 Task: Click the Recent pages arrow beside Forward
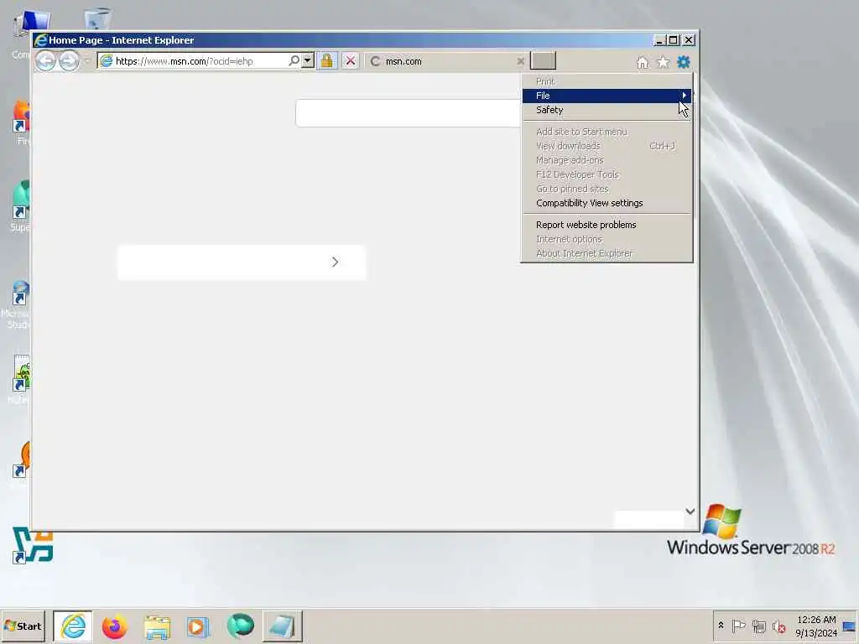(x=86, y=61)
